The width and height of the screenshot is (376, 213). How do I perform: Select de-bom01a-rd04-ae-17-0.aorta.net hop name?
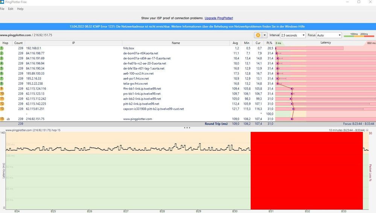pyautogui.click(x=147, y=58)
